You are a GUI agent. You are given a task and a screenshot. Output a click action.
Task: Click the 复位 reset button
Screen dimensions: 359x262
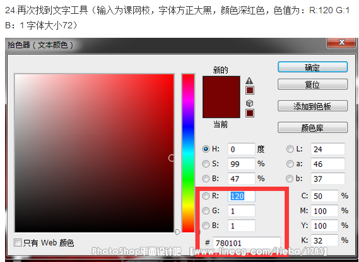[312, 84]
